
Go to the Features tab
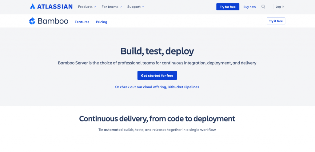[x=82, y=22]
